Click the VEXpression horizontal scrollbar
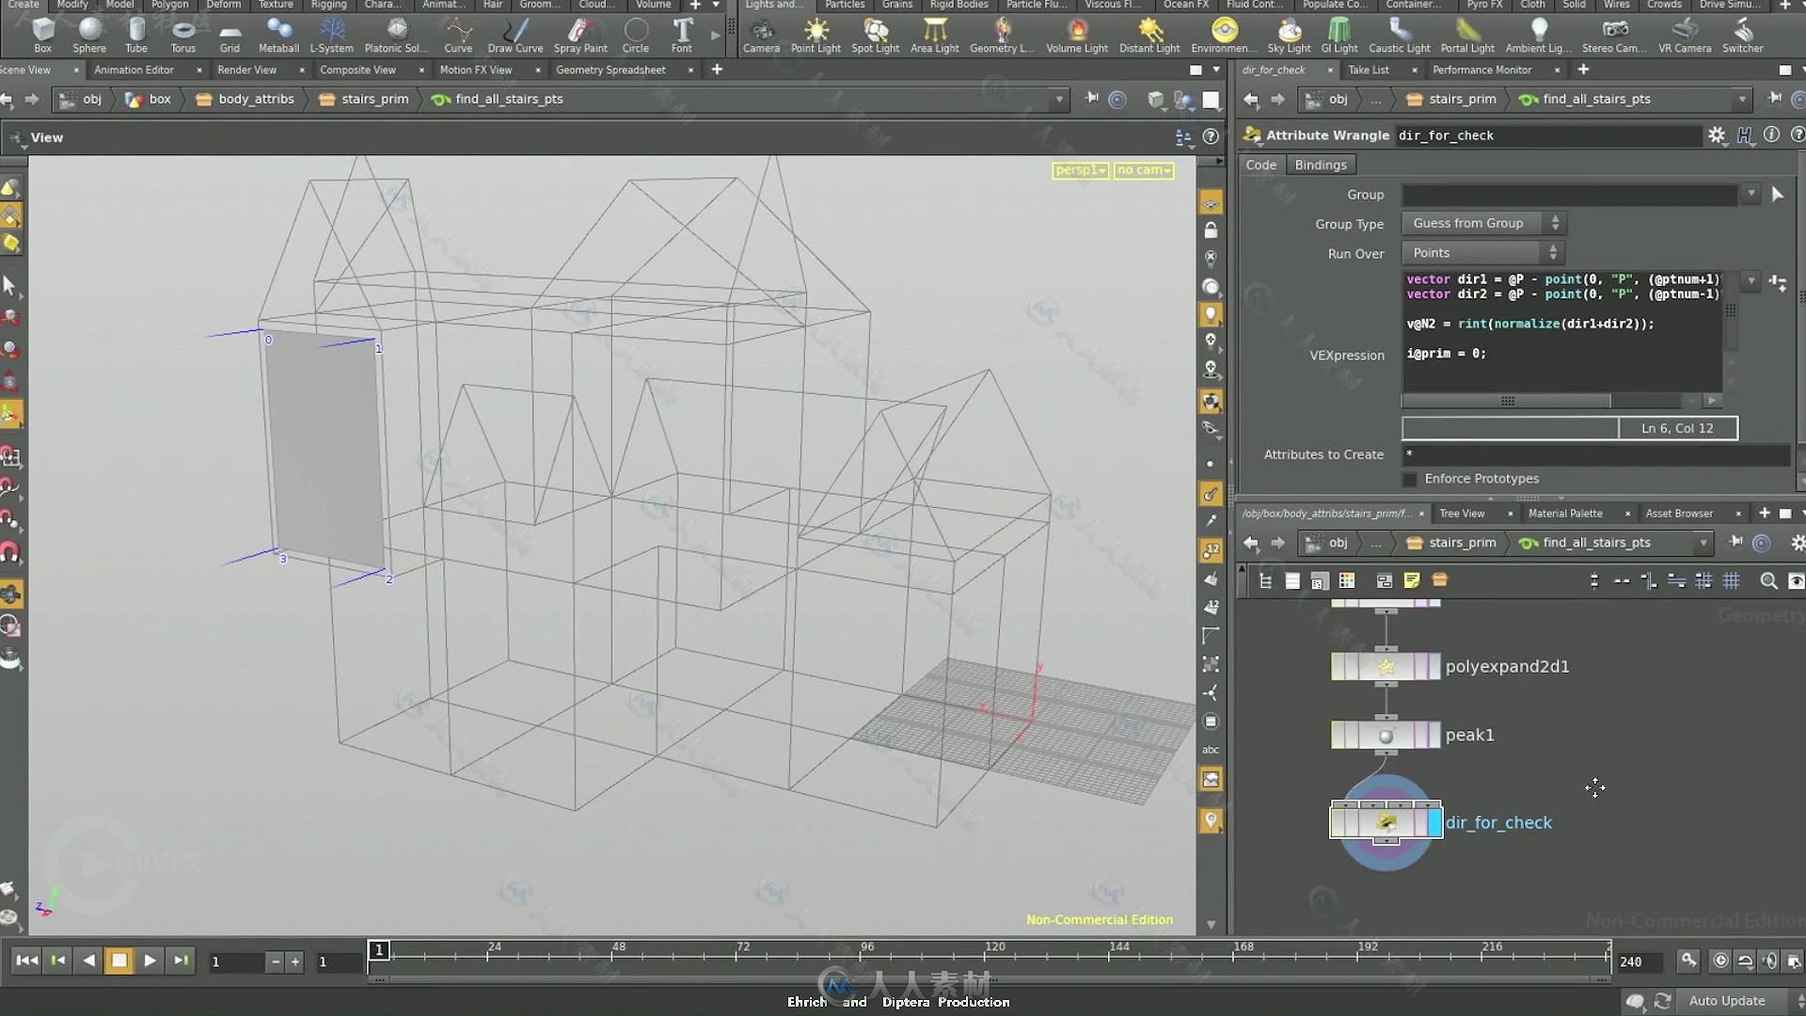The height and width of the screenshot is (1016, 1806). (x=1507, y=401)
